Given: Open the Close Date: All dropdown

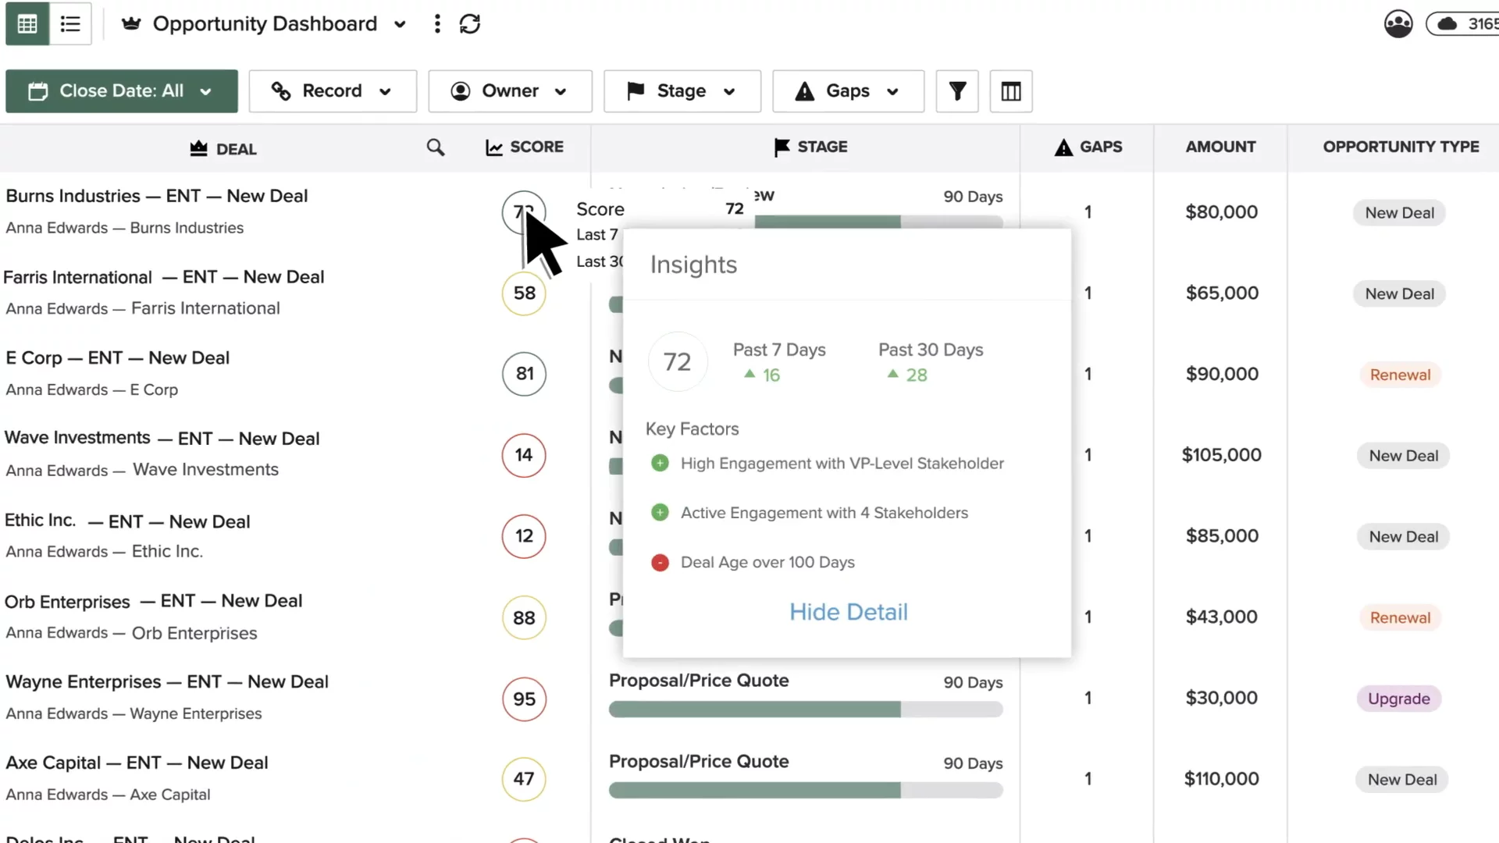Looking at the screenshot, I should pos(122,91).
